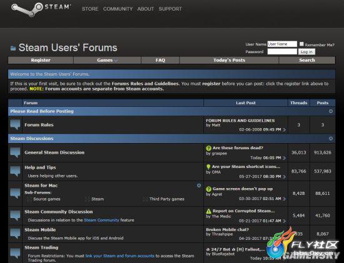Follow the register link in the welcome notice

tap(211, 84)
